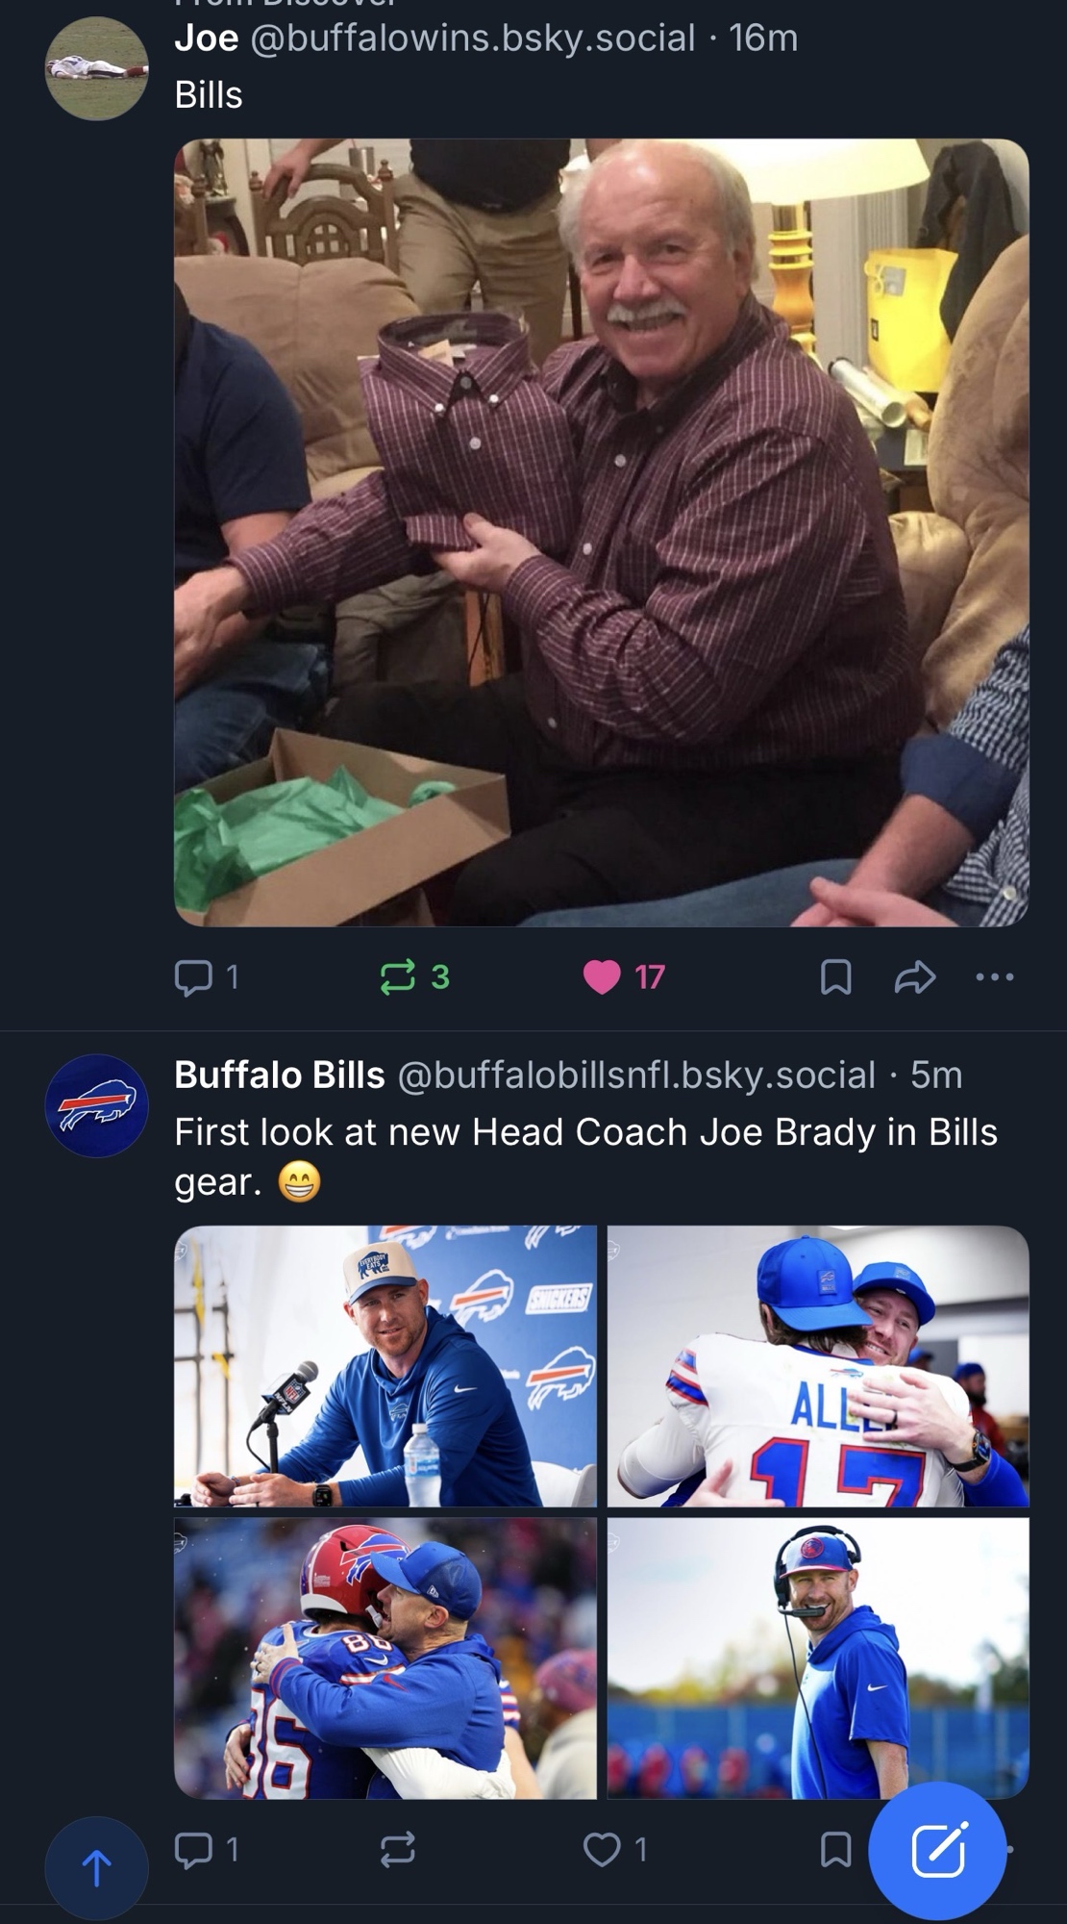
Task: Share Joe's Bills post
Action: click(914, 977)
